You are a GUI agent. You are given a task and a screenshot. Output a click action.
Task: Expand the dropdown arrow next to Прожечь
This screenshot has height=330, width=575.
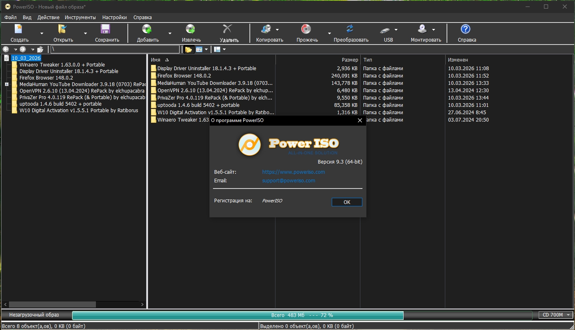point(329,33)
